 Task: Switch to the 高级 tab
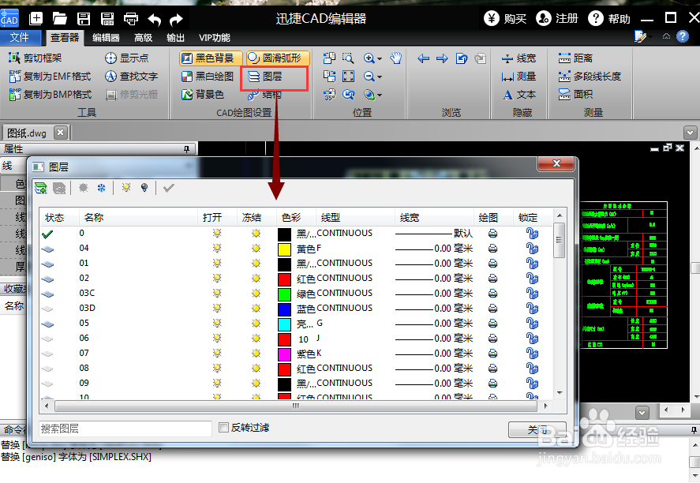pos(144,38)
